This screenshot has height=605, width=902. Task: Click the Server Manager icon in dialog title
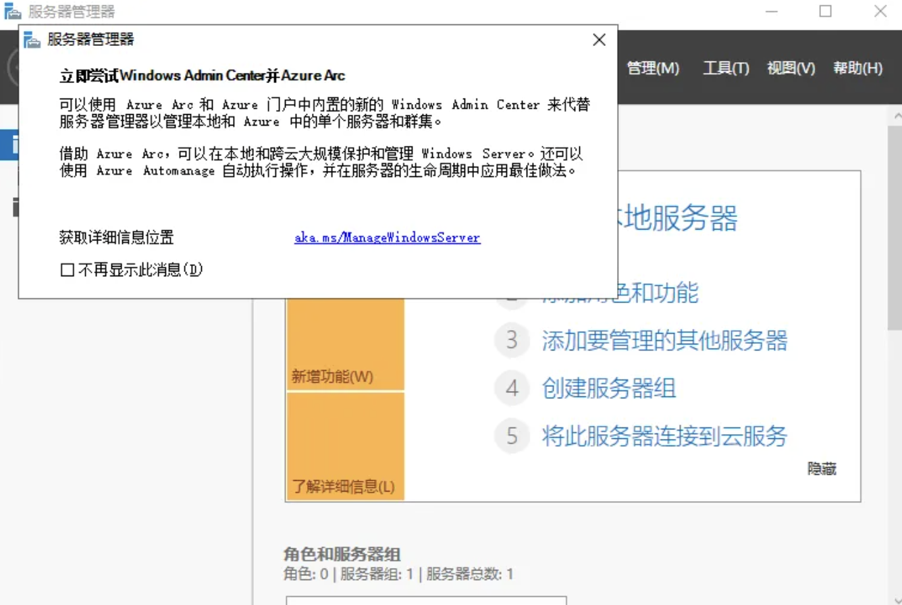[x=32, y=40]
